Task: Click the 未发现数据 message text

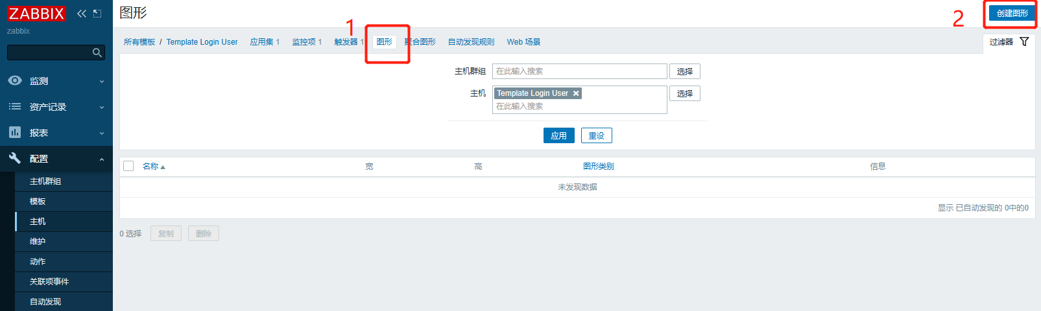Action: click(577, 187)
